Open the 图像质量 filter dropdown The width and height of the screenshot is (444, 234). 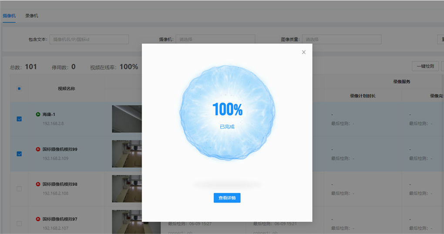[x=341, y=40]
